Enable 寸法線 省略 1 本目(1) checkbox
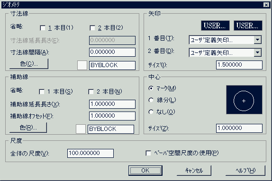 pos(43,28)
